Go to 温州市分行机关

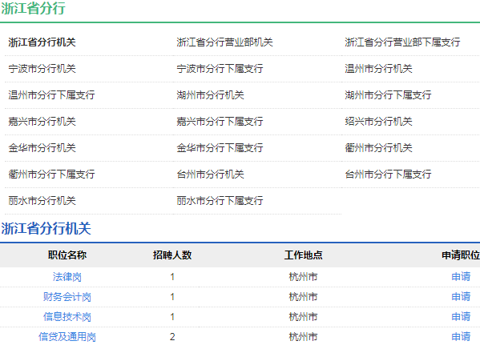[x=378, y=69]
